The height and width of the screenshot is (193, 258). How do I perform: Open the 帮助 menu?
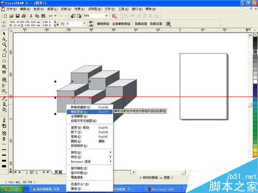[151, 9]
